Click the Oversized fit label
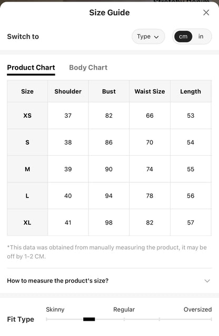This screenshot has width=219, height=336. pos(197,310)
